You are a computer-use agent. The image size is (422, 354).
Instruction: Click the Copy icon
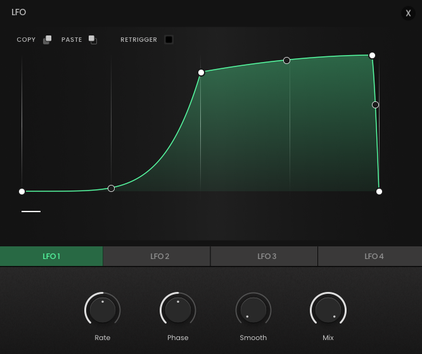pyautogui.click(x=47, y=39)
